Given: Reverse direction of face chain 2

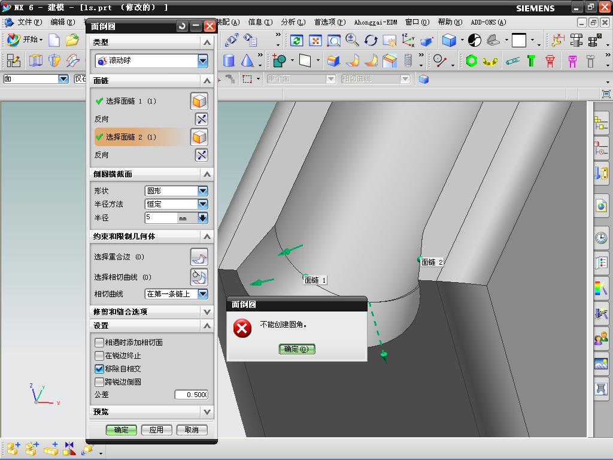Looking at the screenshot, I should pos(201,155).
